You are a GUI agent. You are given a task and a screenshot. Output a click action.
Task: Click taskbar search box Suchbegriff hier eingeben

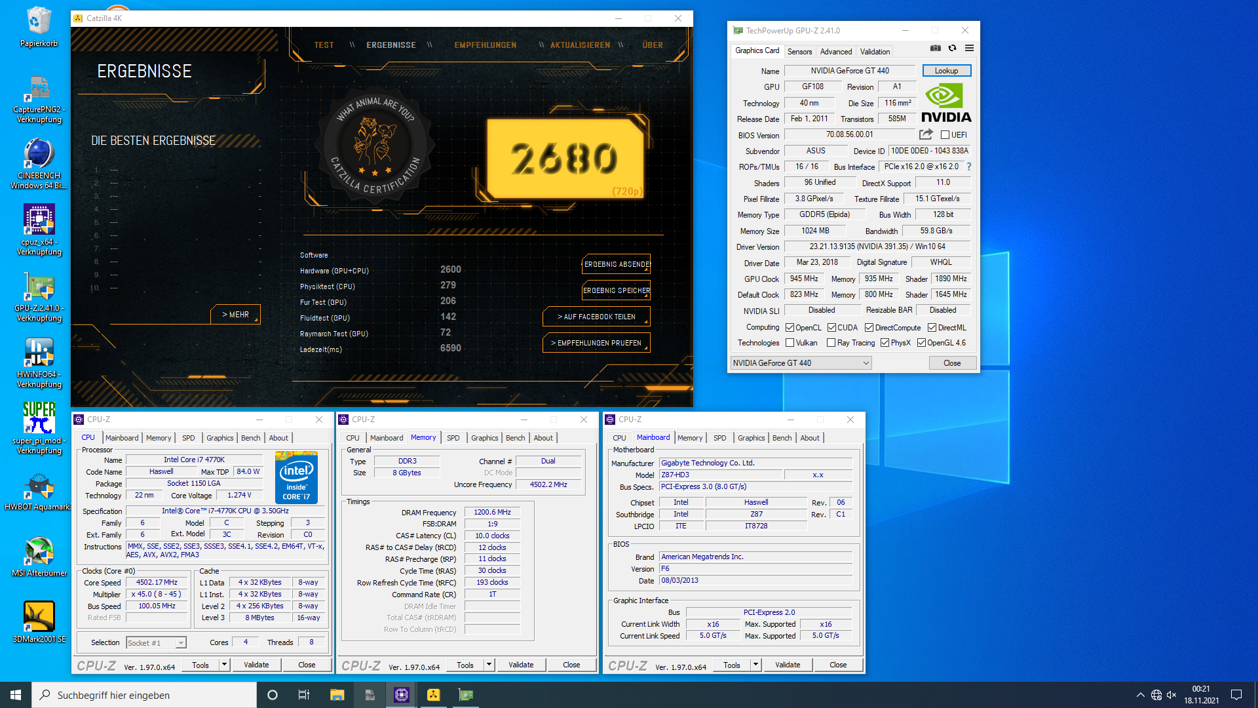pos(144,695)
